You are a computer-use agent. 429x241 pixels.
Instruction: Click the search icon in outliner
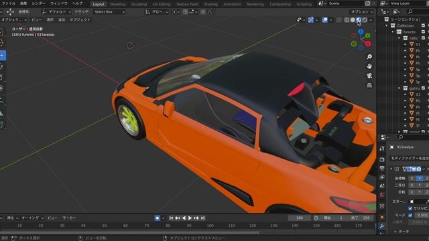(x=410, y=11)
